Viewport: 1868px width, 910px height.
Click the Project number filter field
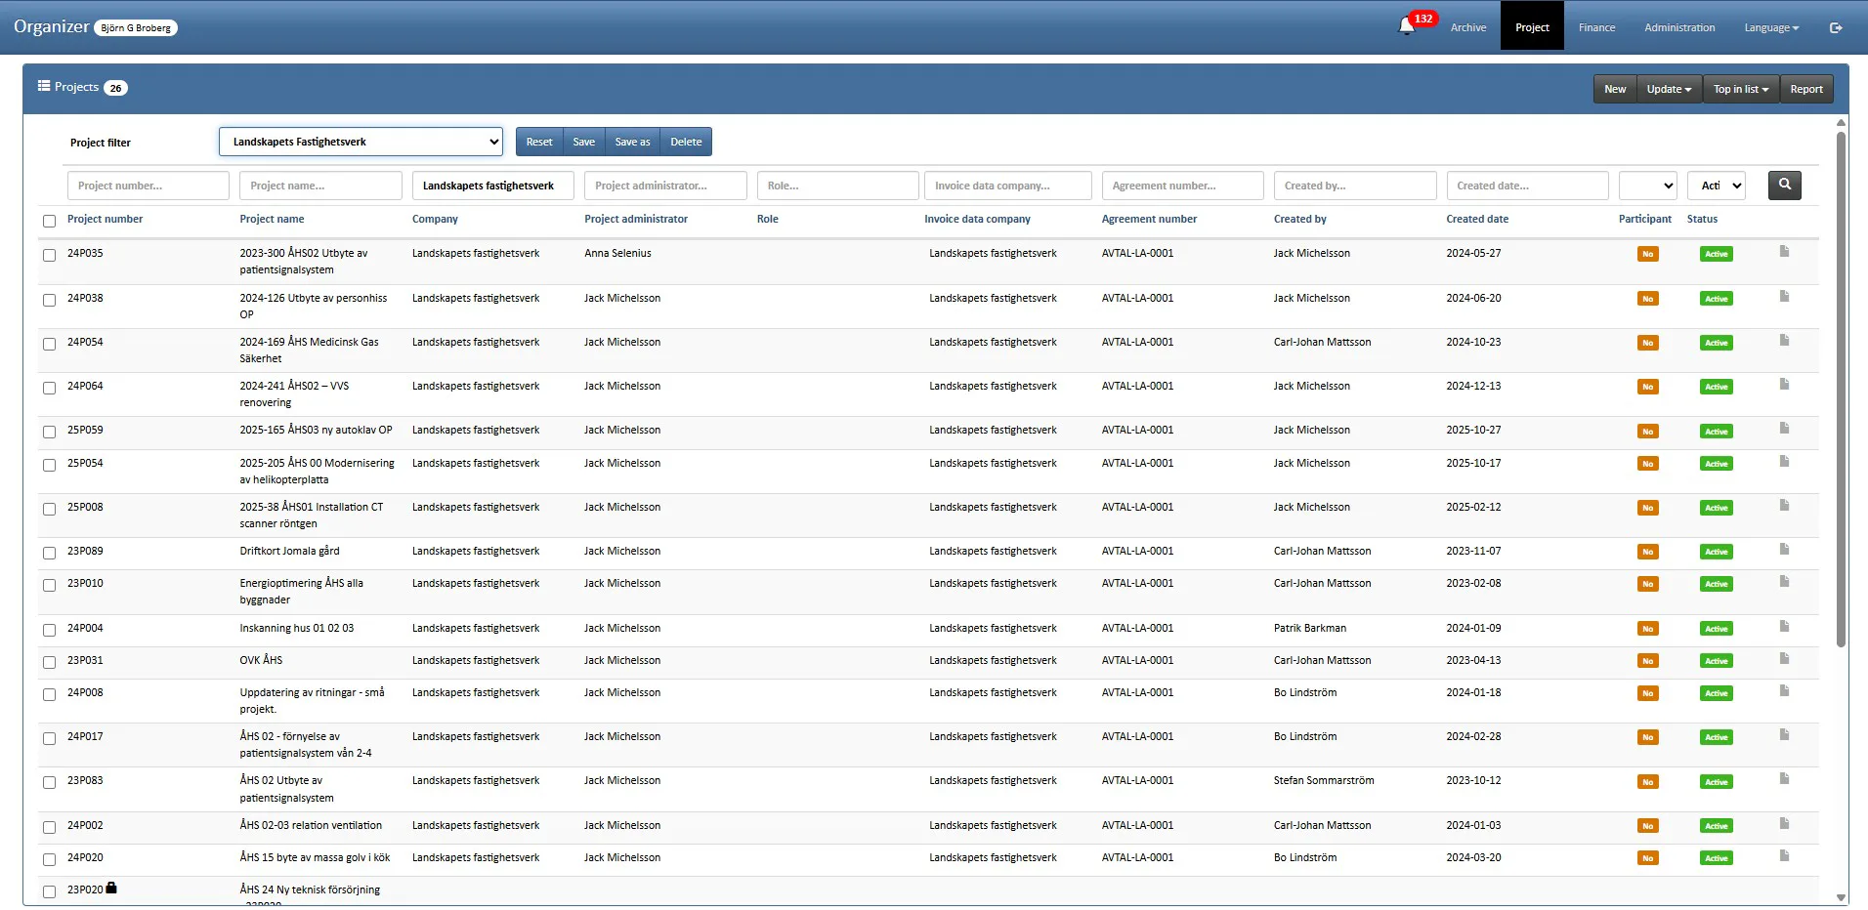(149, 186)
